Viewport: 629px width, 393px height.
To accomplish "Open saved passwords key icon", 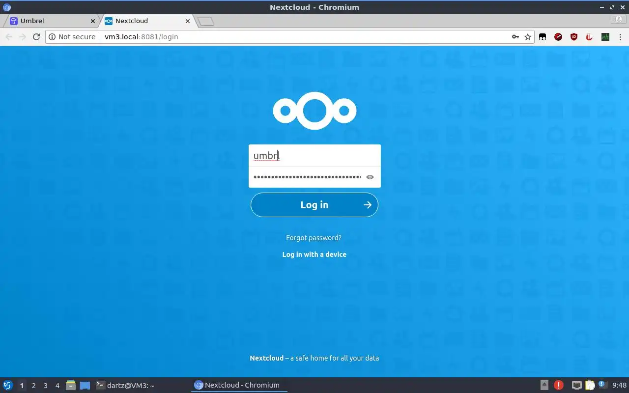I will (x=515, y=37).
